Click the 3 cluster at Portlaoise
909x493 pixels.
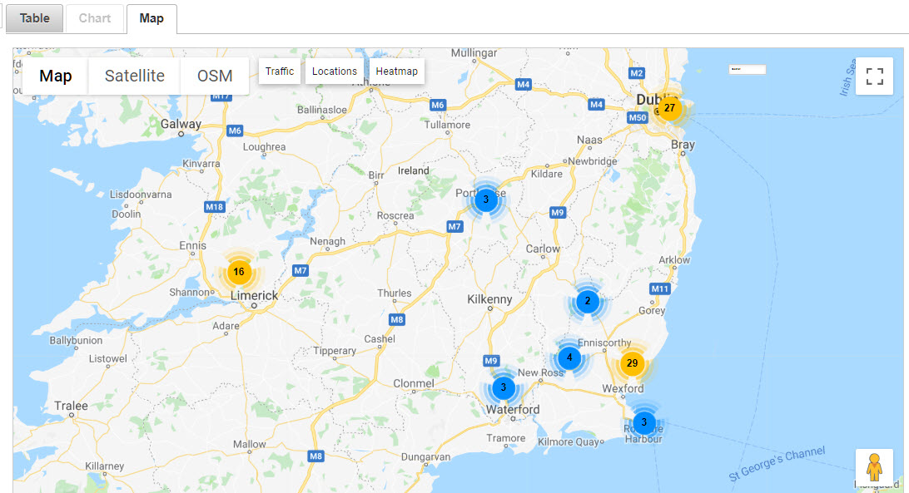(486, 200)
